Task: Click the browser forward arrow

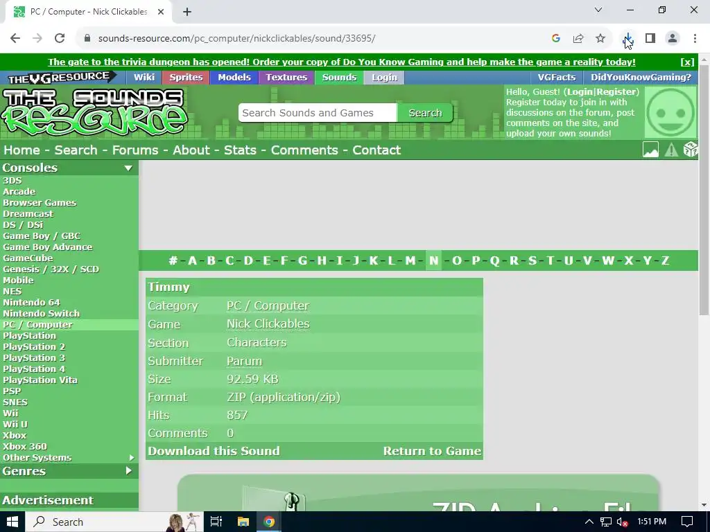Action: tap(37, 39)
